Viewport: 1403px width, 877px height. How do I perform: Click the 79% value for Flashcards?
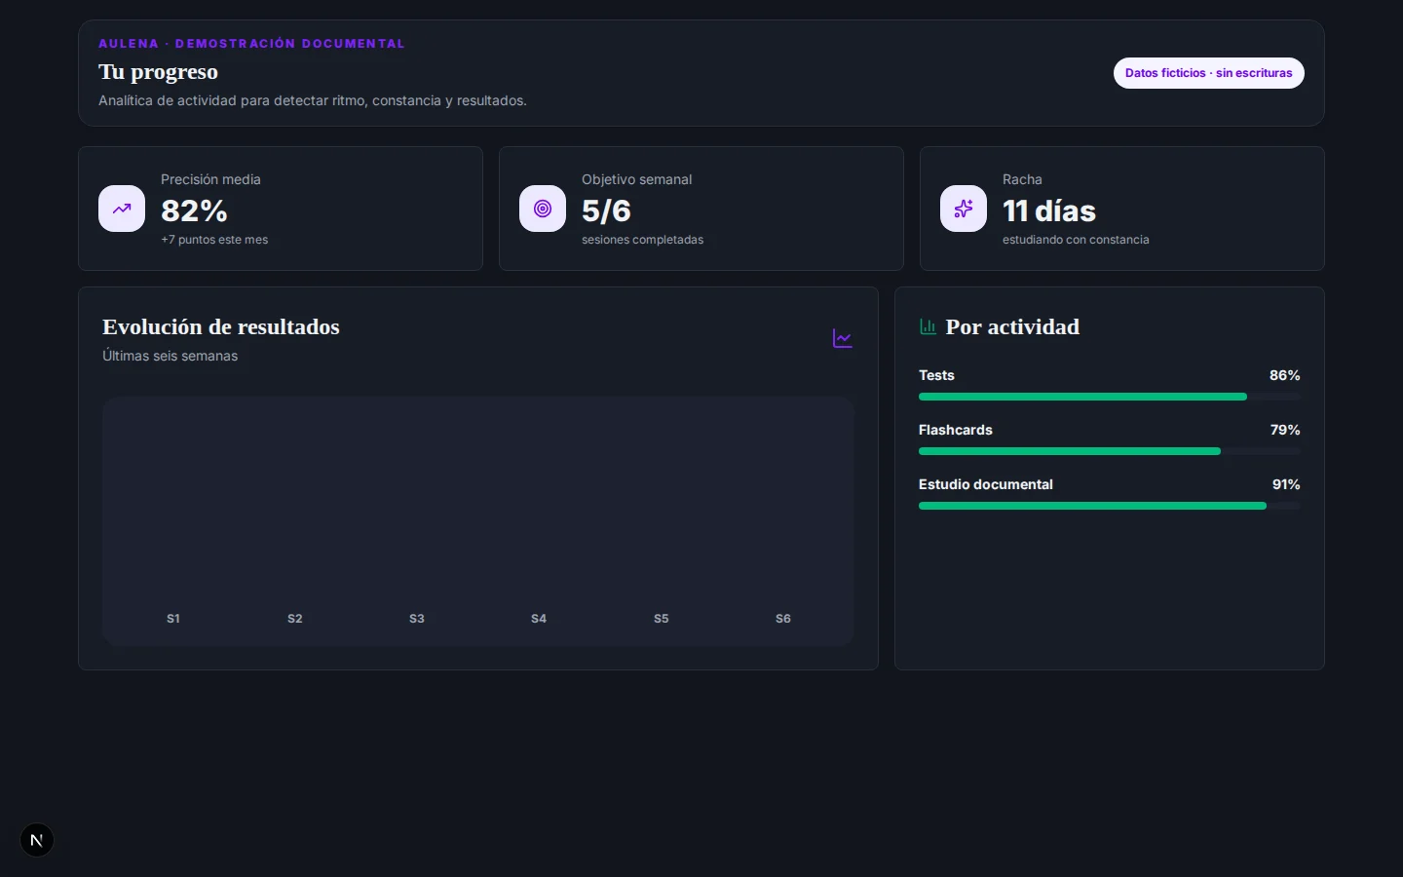(1285, 430)
